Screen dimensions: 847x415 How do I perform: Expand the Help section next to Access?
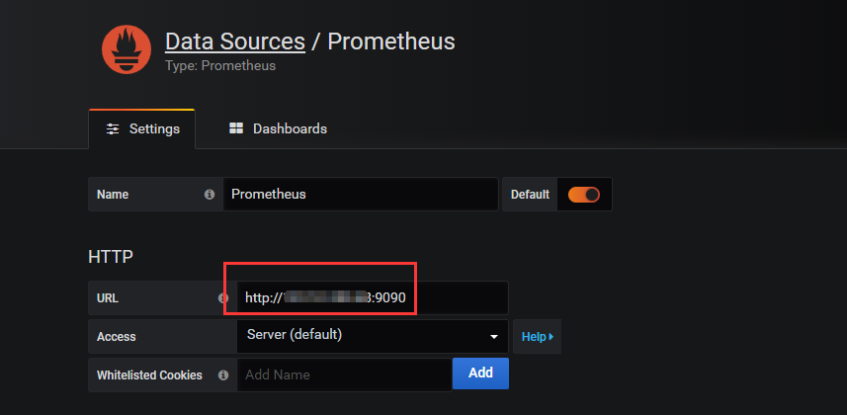coord(537,337)
